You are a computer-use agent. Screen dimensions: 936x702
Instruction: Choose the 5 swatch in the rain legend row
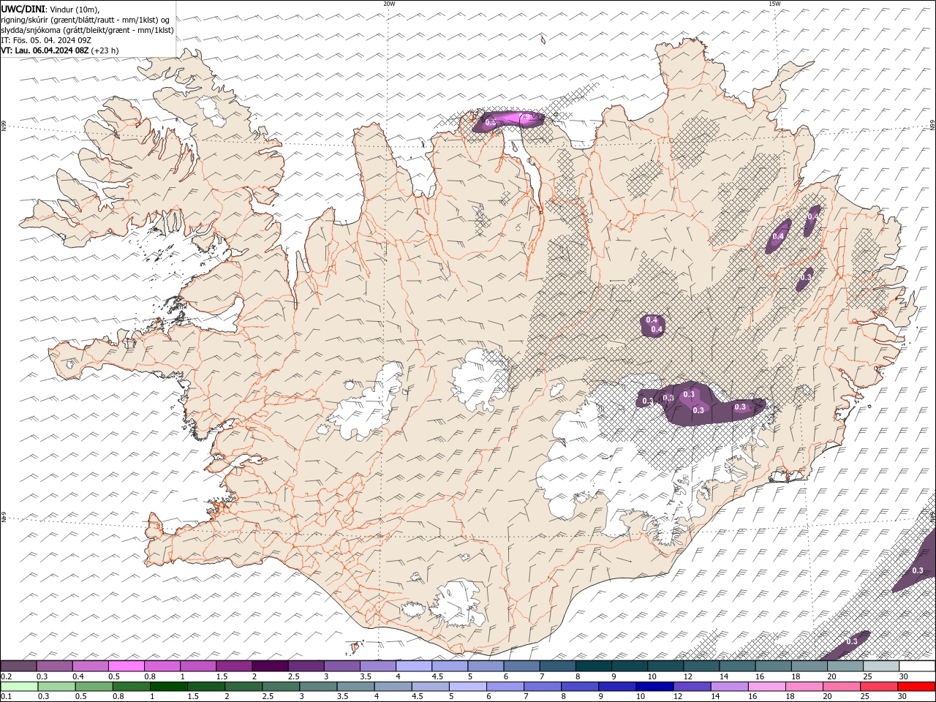tap(467, 687)
